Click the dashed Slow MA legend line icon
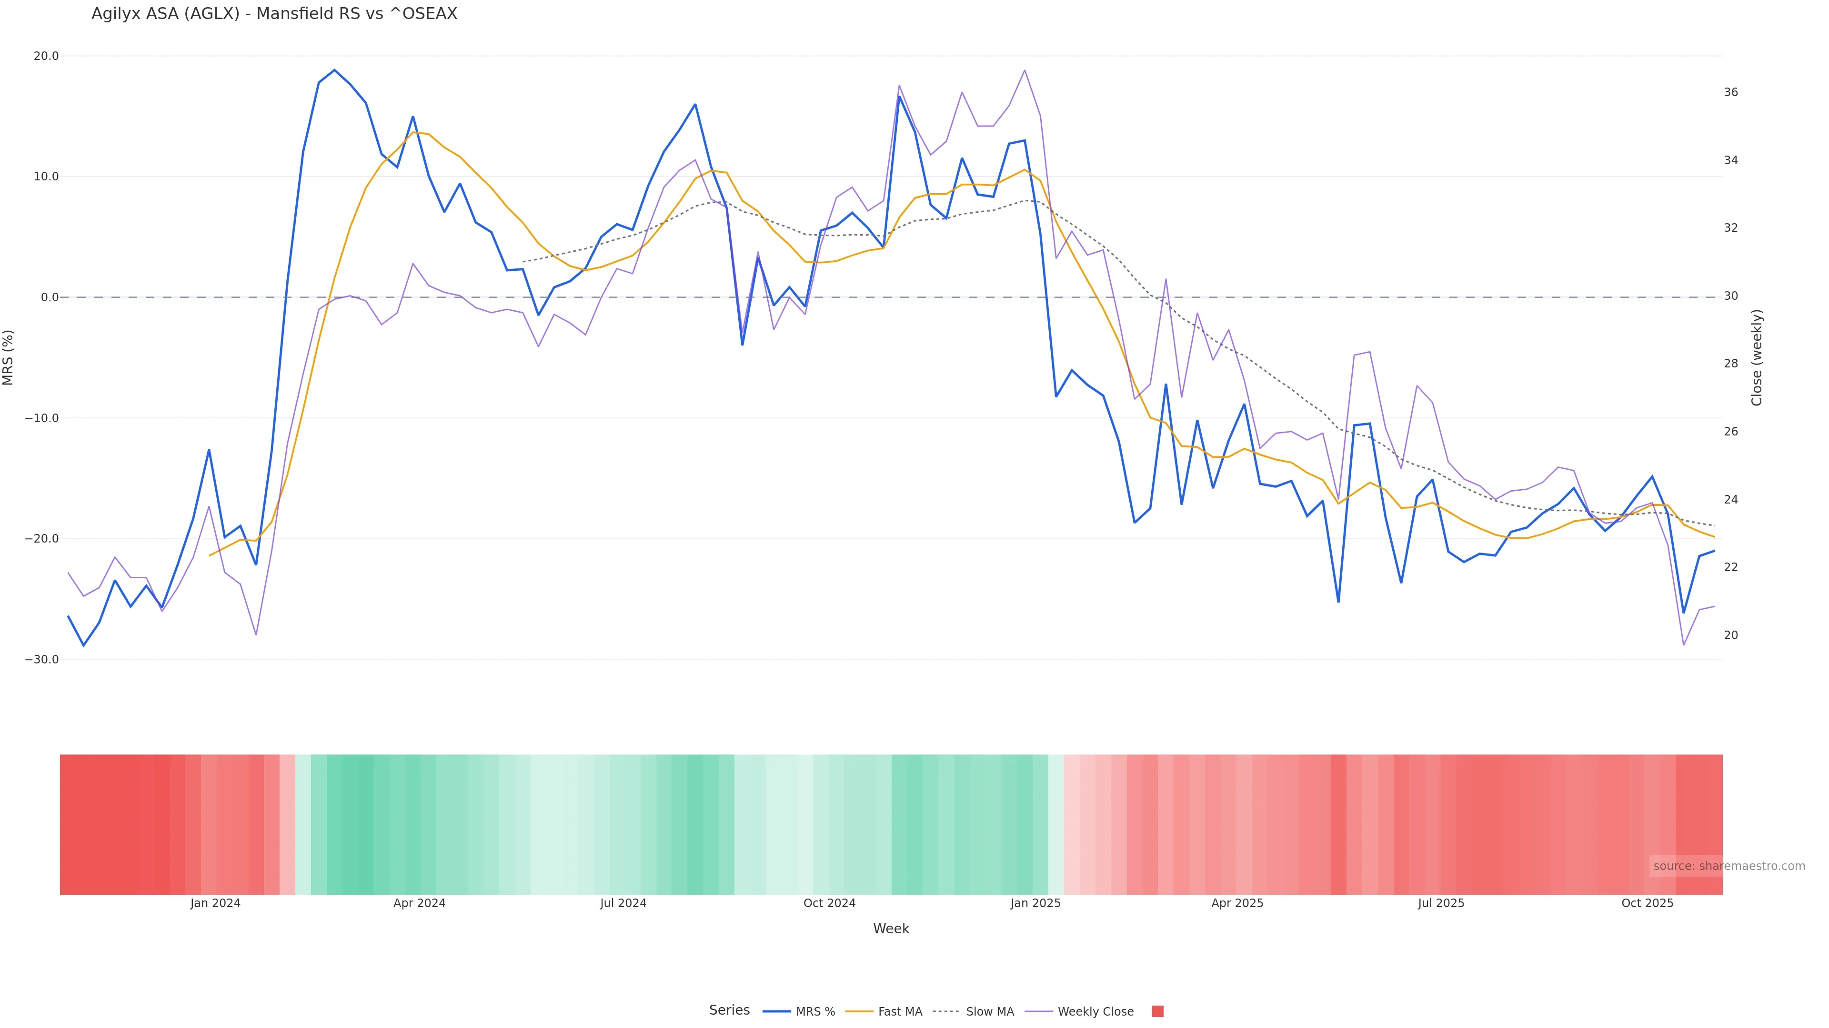This screenshot has height=1028, width=1829. [946, 1012]
